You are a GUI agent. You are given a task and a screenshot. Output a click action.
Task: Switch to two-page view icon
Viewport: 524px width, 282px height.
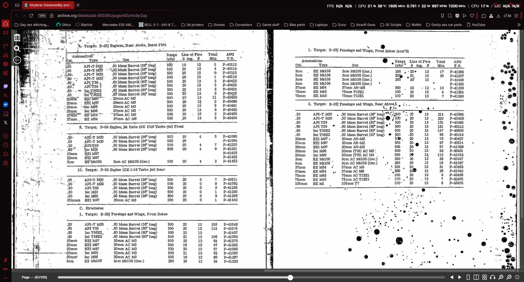(x=476, y=277)
